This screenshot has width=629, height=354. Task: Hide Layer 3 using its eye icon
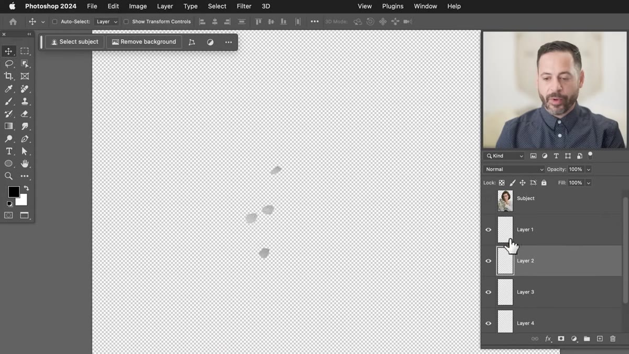[x=489, y=292]
